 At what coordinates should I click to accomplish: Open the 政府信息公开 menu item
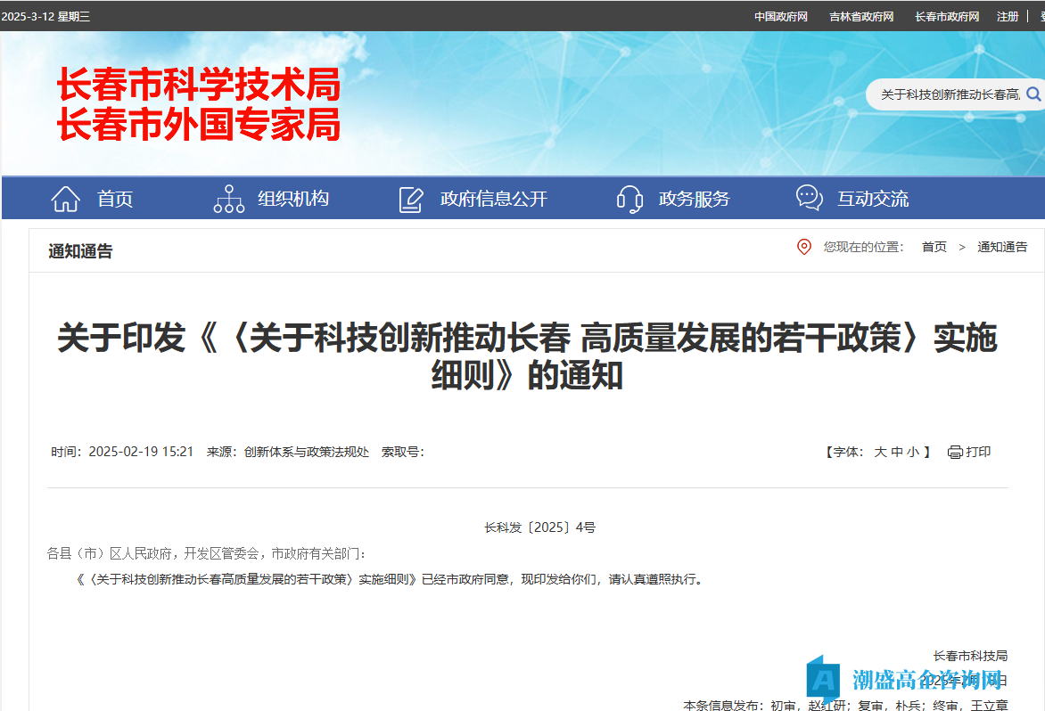click(x=493, y=199)
